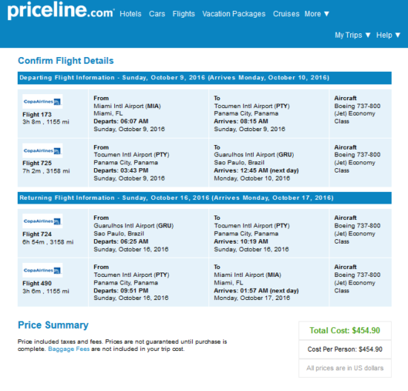Open Vacation Packages page
Viewport: 408px width, 391px height.
[x=234, y=14]
